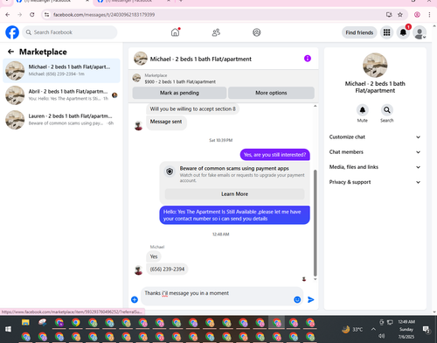Expand Privacy & support section

coord(375,182)
